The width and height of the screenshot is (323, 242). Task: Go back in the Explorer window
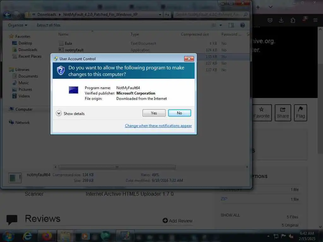pyautogui.click(x=8, y=14)
